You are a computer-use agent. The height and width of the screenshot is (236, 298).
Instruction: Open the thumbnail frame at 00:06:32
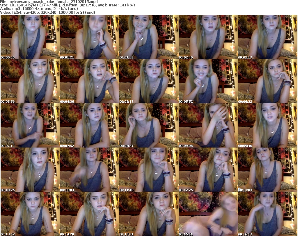(x=268, y=81)
